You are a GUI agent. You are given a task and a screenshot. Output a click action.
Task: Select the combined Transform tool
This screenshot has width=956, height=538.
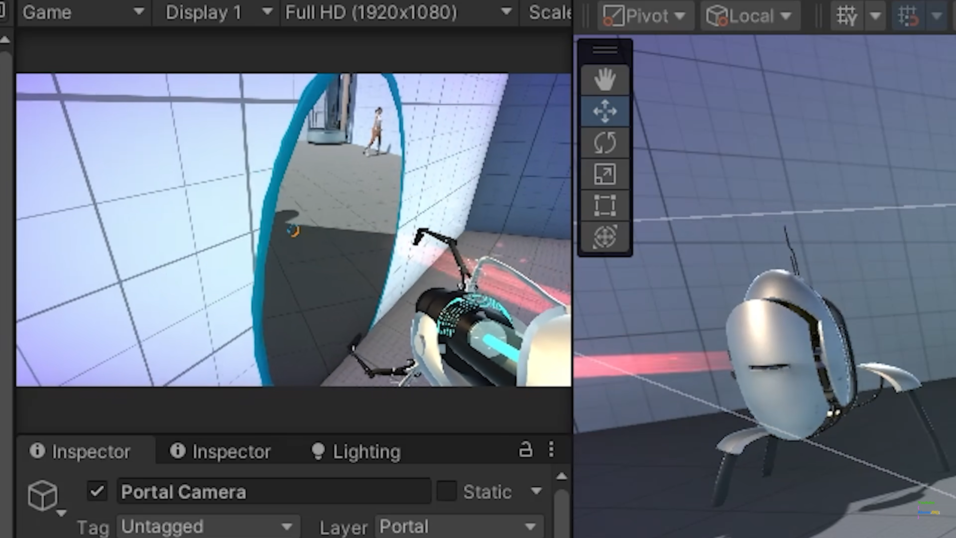click(605, 237)
